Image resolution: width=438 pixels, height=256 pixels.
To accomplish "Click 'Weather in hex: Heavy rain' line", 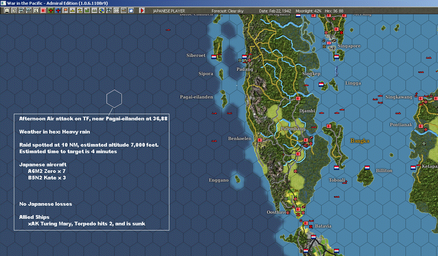I will [54, 132].
